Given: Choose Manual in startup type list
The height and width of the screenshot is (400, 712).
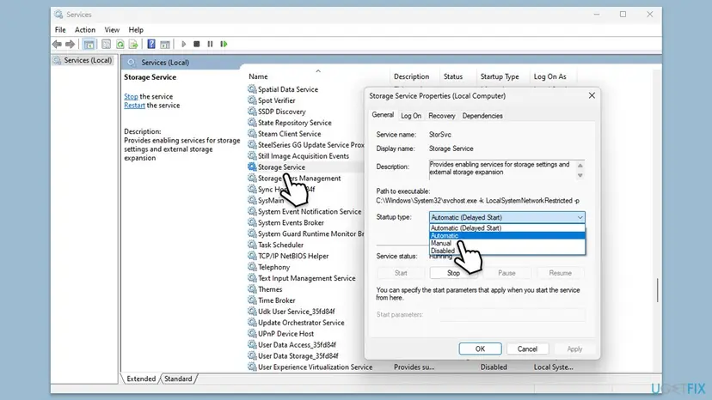Looking at the screenshot, I should (x=506, y=243).
